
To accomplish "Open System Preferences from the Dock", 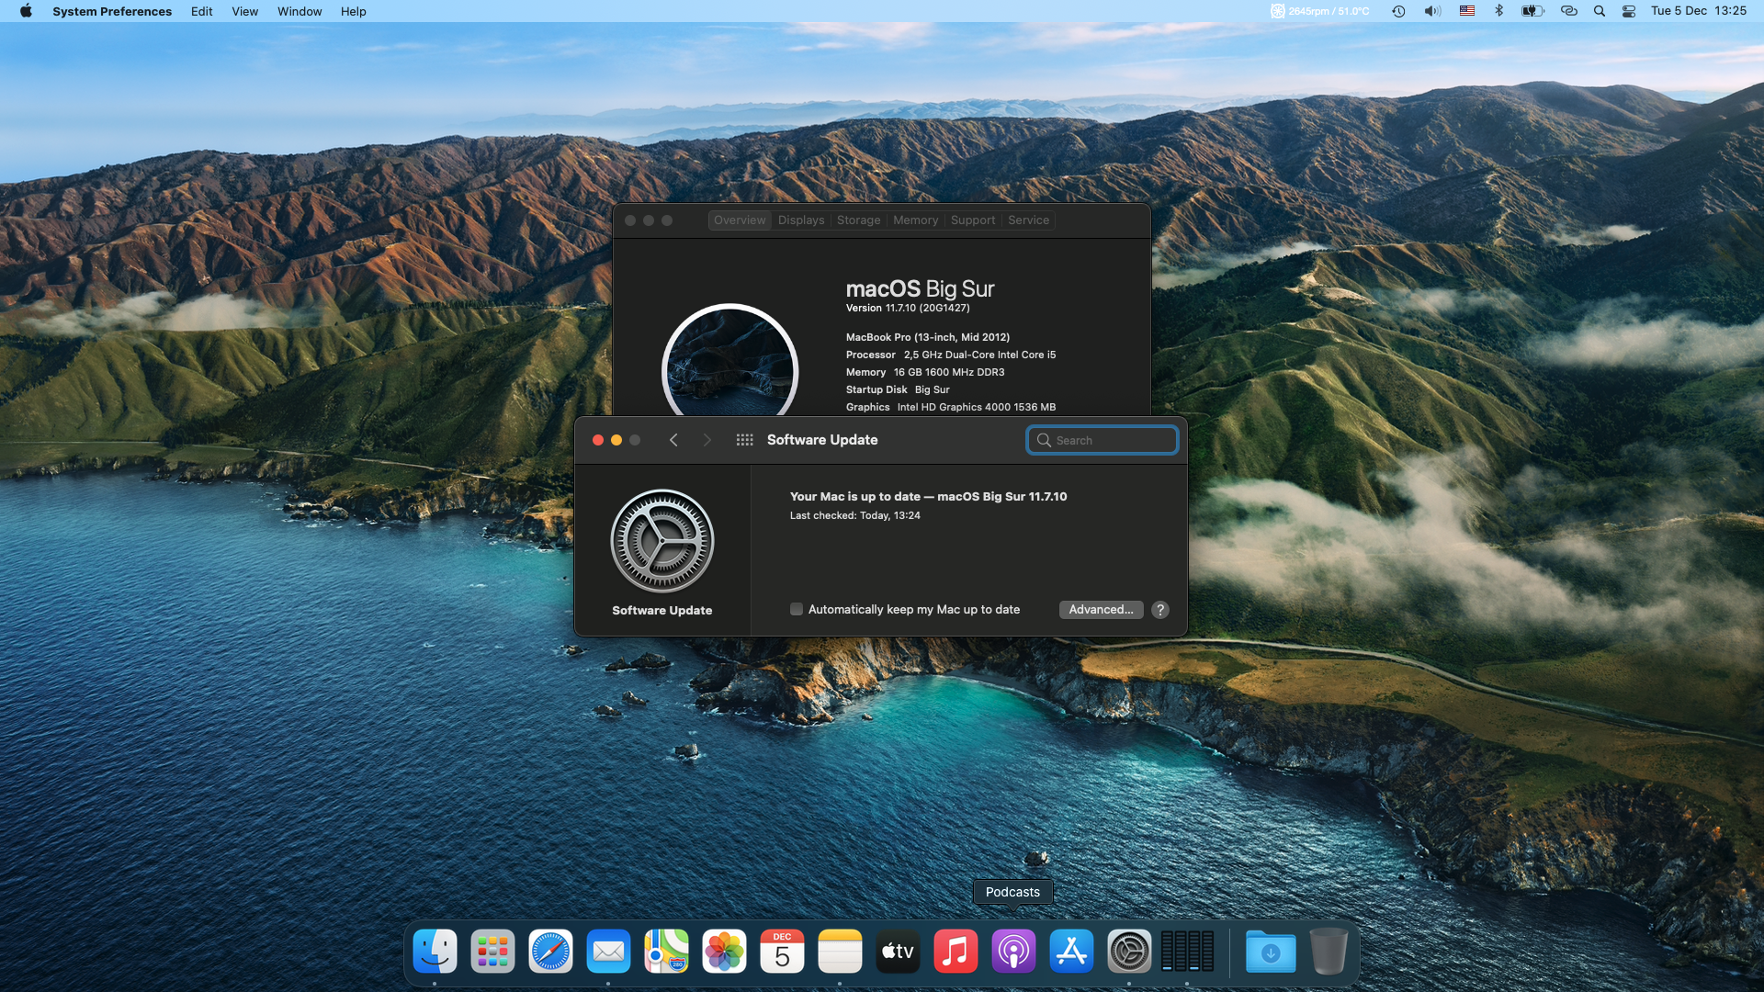I will coord(1128,952).
